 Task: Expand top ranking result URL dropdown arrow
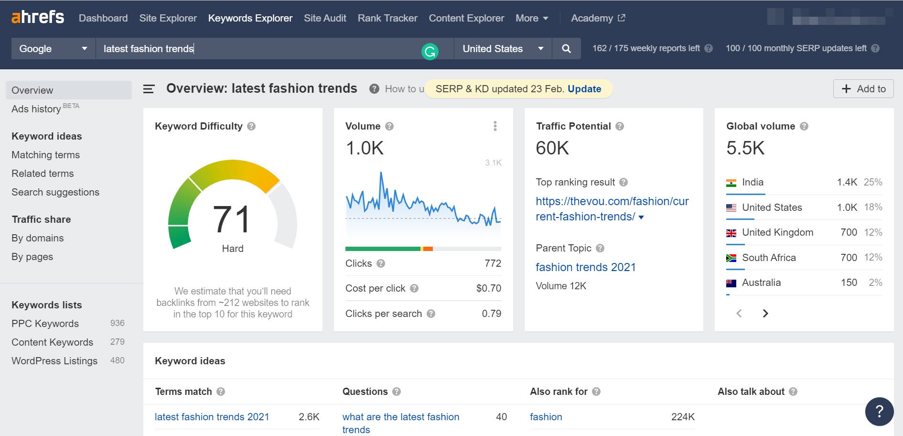(641, 217)
